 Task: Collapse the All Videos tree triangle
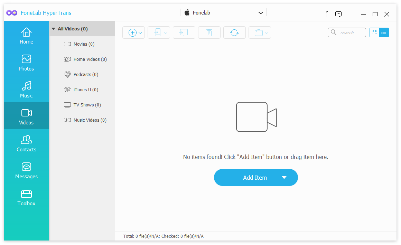coord(54,29)
